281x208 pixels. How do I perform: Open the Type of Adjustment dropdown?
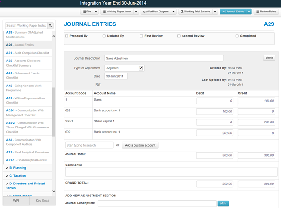coord(124,68)
